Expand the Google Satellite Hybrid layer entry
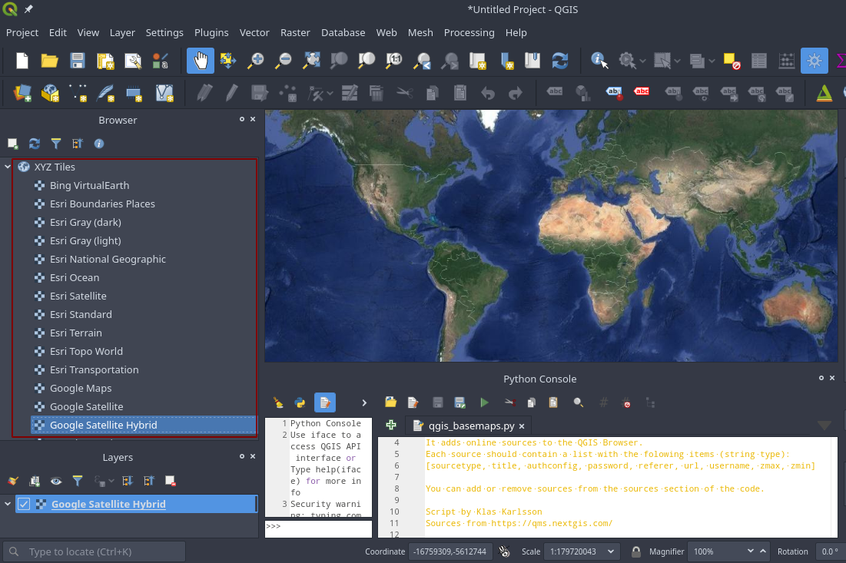 [8, 504]
